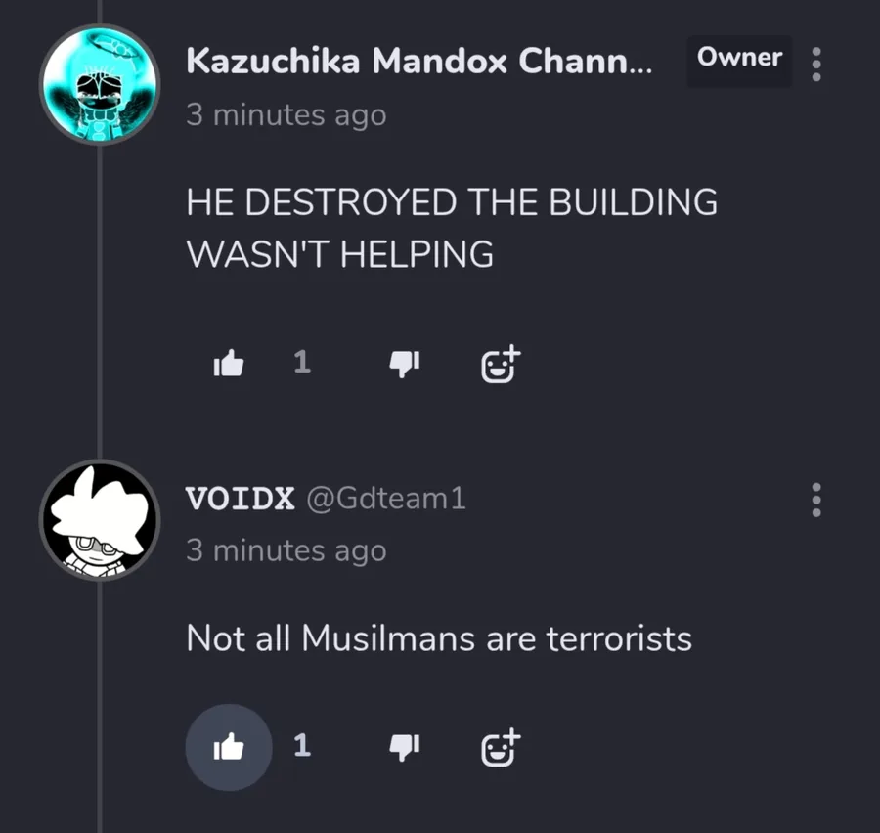Screen dimensions: 880x833
Task: View like count on Kazuchika's comment
Action: (302, 362)
